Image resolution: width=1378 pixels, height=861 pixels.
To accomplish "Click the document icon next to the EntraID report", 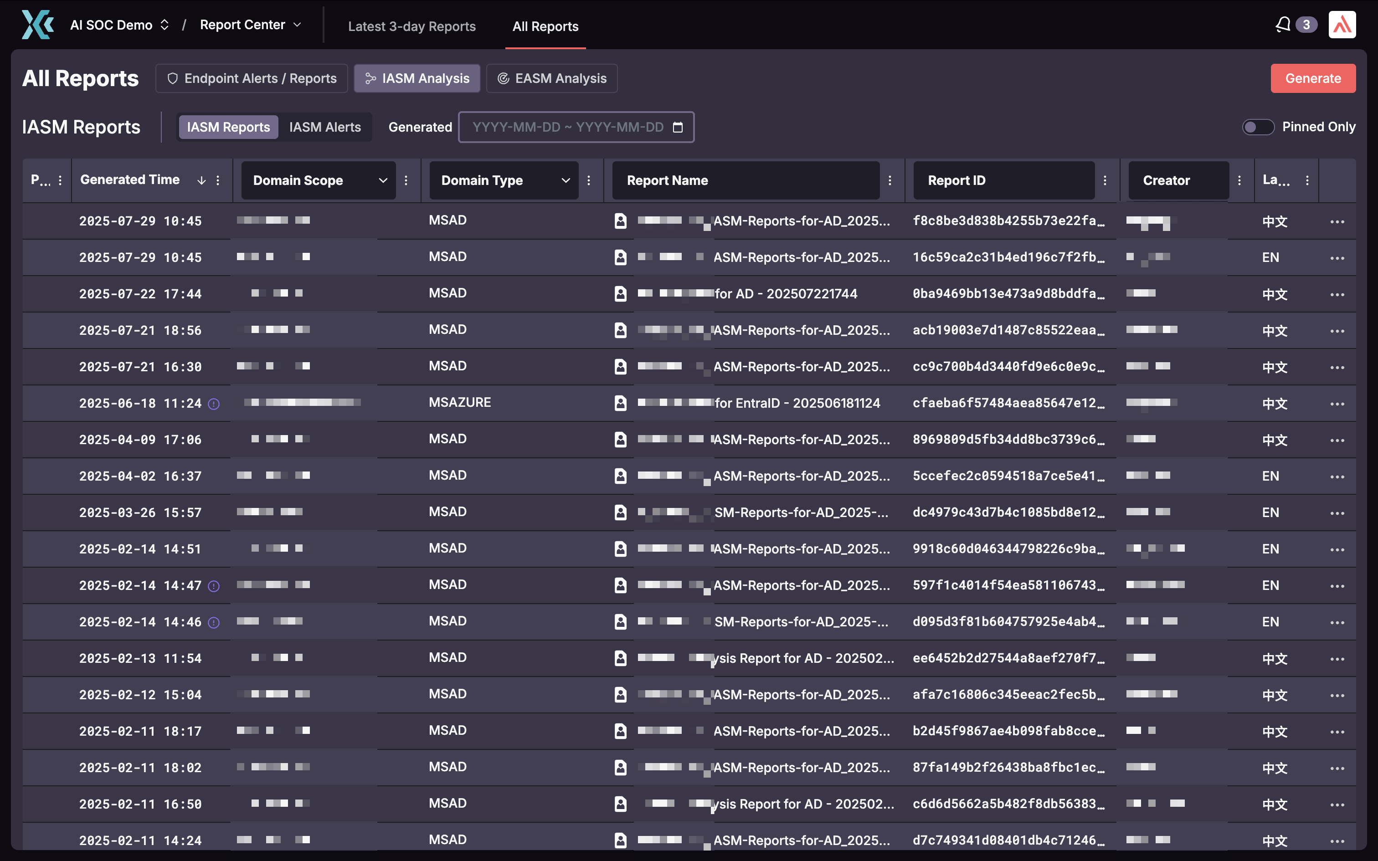I will pos(620,403).
